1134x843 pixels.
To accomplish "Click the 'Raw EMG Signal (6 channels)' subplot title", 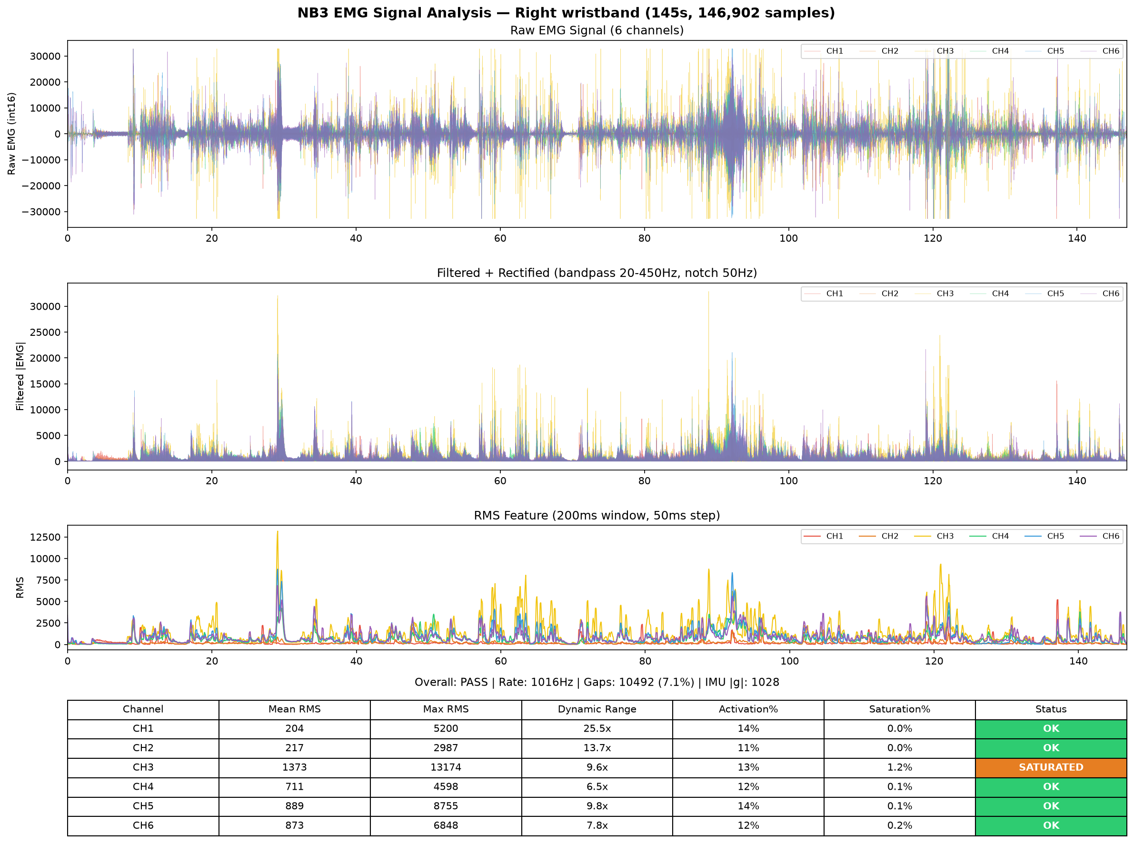I will [597, 30].
